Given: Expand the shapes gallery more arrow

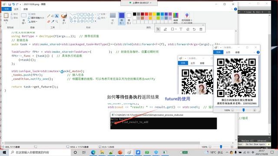Looking at the screenshot, I should [96, 21].
